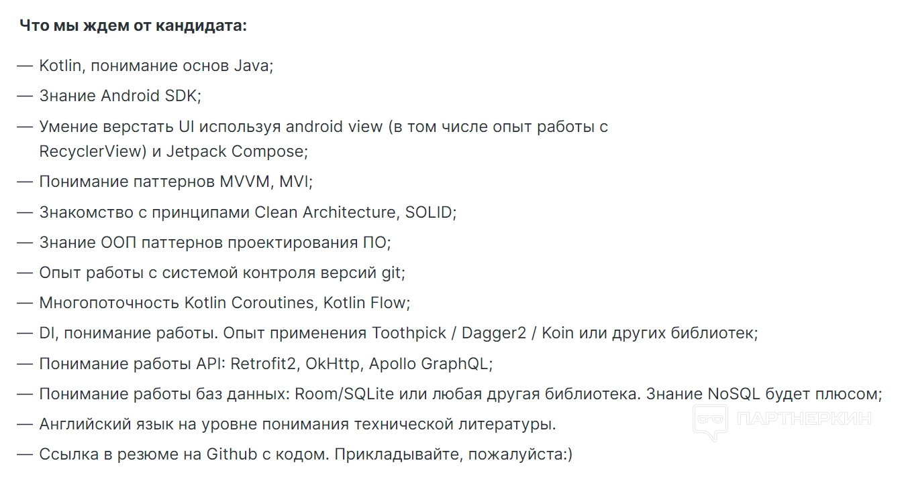Screen dimensions: 906x477
Task: Click the MVVM, MVI patterns line
Action: coord(176,182)
